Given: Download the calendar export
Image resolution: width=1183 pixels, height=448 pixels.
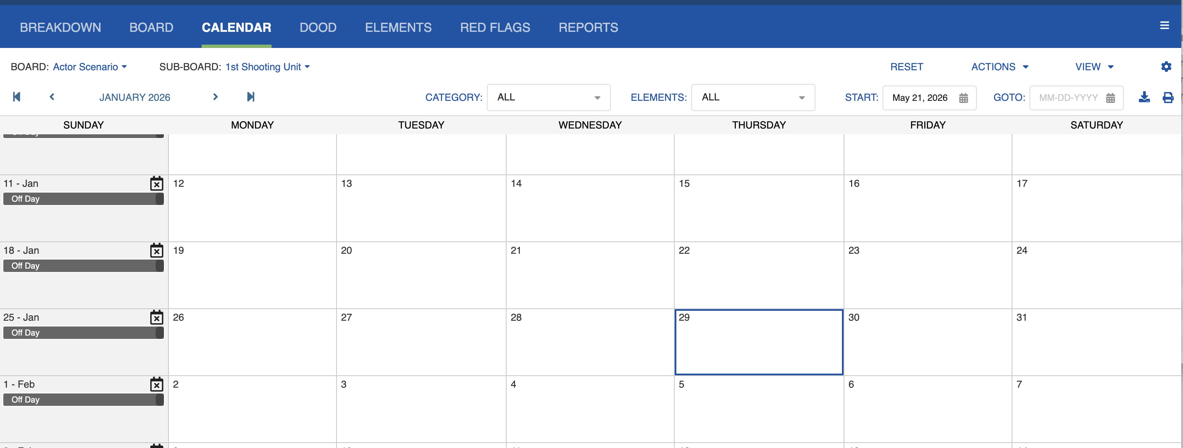Looking at the screenshot, I should click(1145, 97).
